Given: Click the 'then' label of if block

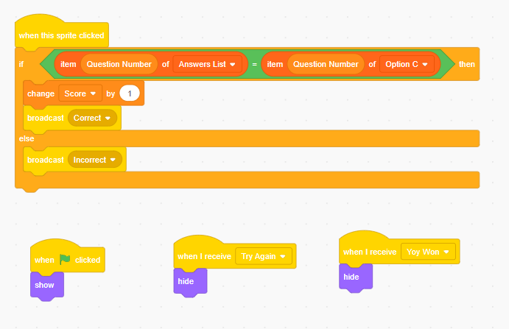Looking at the screenshot, I should click(466, 64).
